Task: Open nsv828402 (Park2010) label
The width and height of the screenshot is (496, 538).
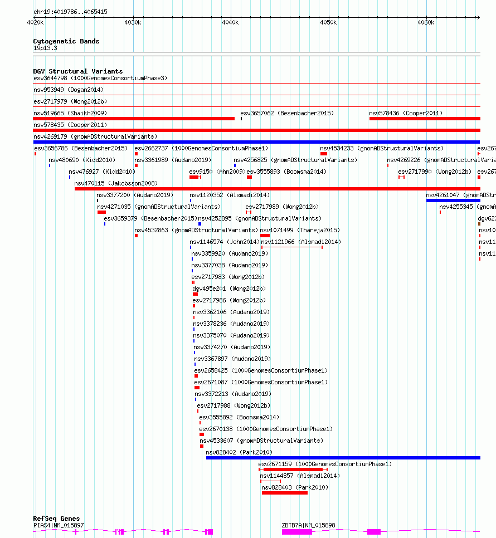Action: tap(239, 452)
